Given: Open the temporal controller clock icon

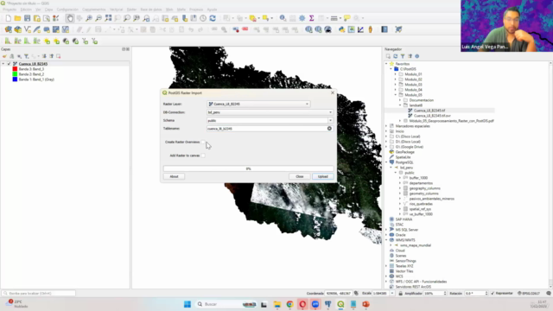Looking at the screenshot, I should (x=203, y=18).
